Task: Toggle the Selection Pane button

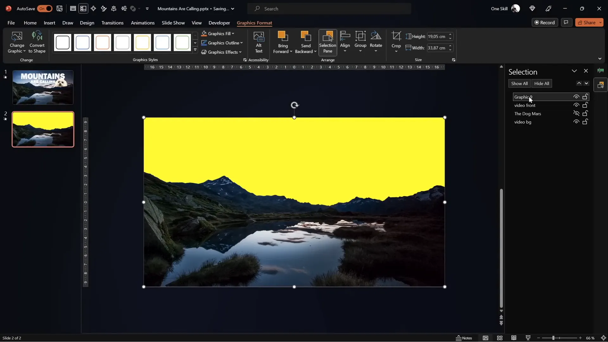Action: click(328, 42)
